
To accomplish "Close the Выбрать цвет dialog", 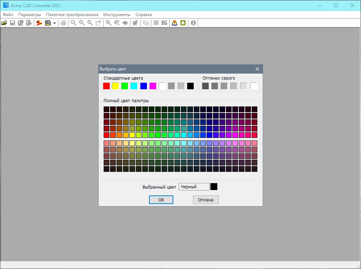I will coord(257,69).
